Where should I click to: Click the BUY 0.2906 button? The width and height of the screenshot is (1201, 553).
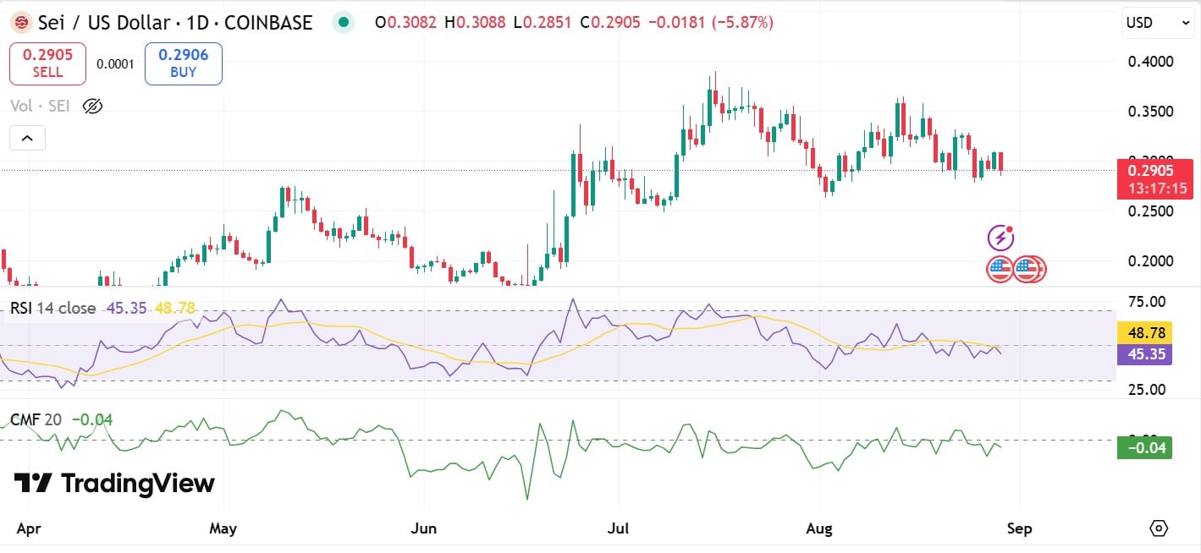[183, 63]
